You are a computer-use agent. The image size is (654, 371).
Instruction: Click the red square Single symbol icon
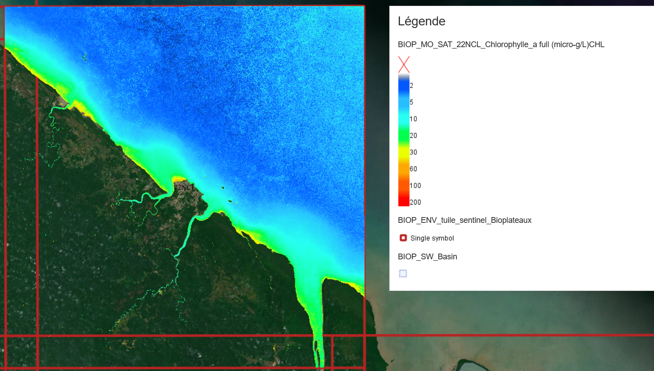(x=403, y=238)
